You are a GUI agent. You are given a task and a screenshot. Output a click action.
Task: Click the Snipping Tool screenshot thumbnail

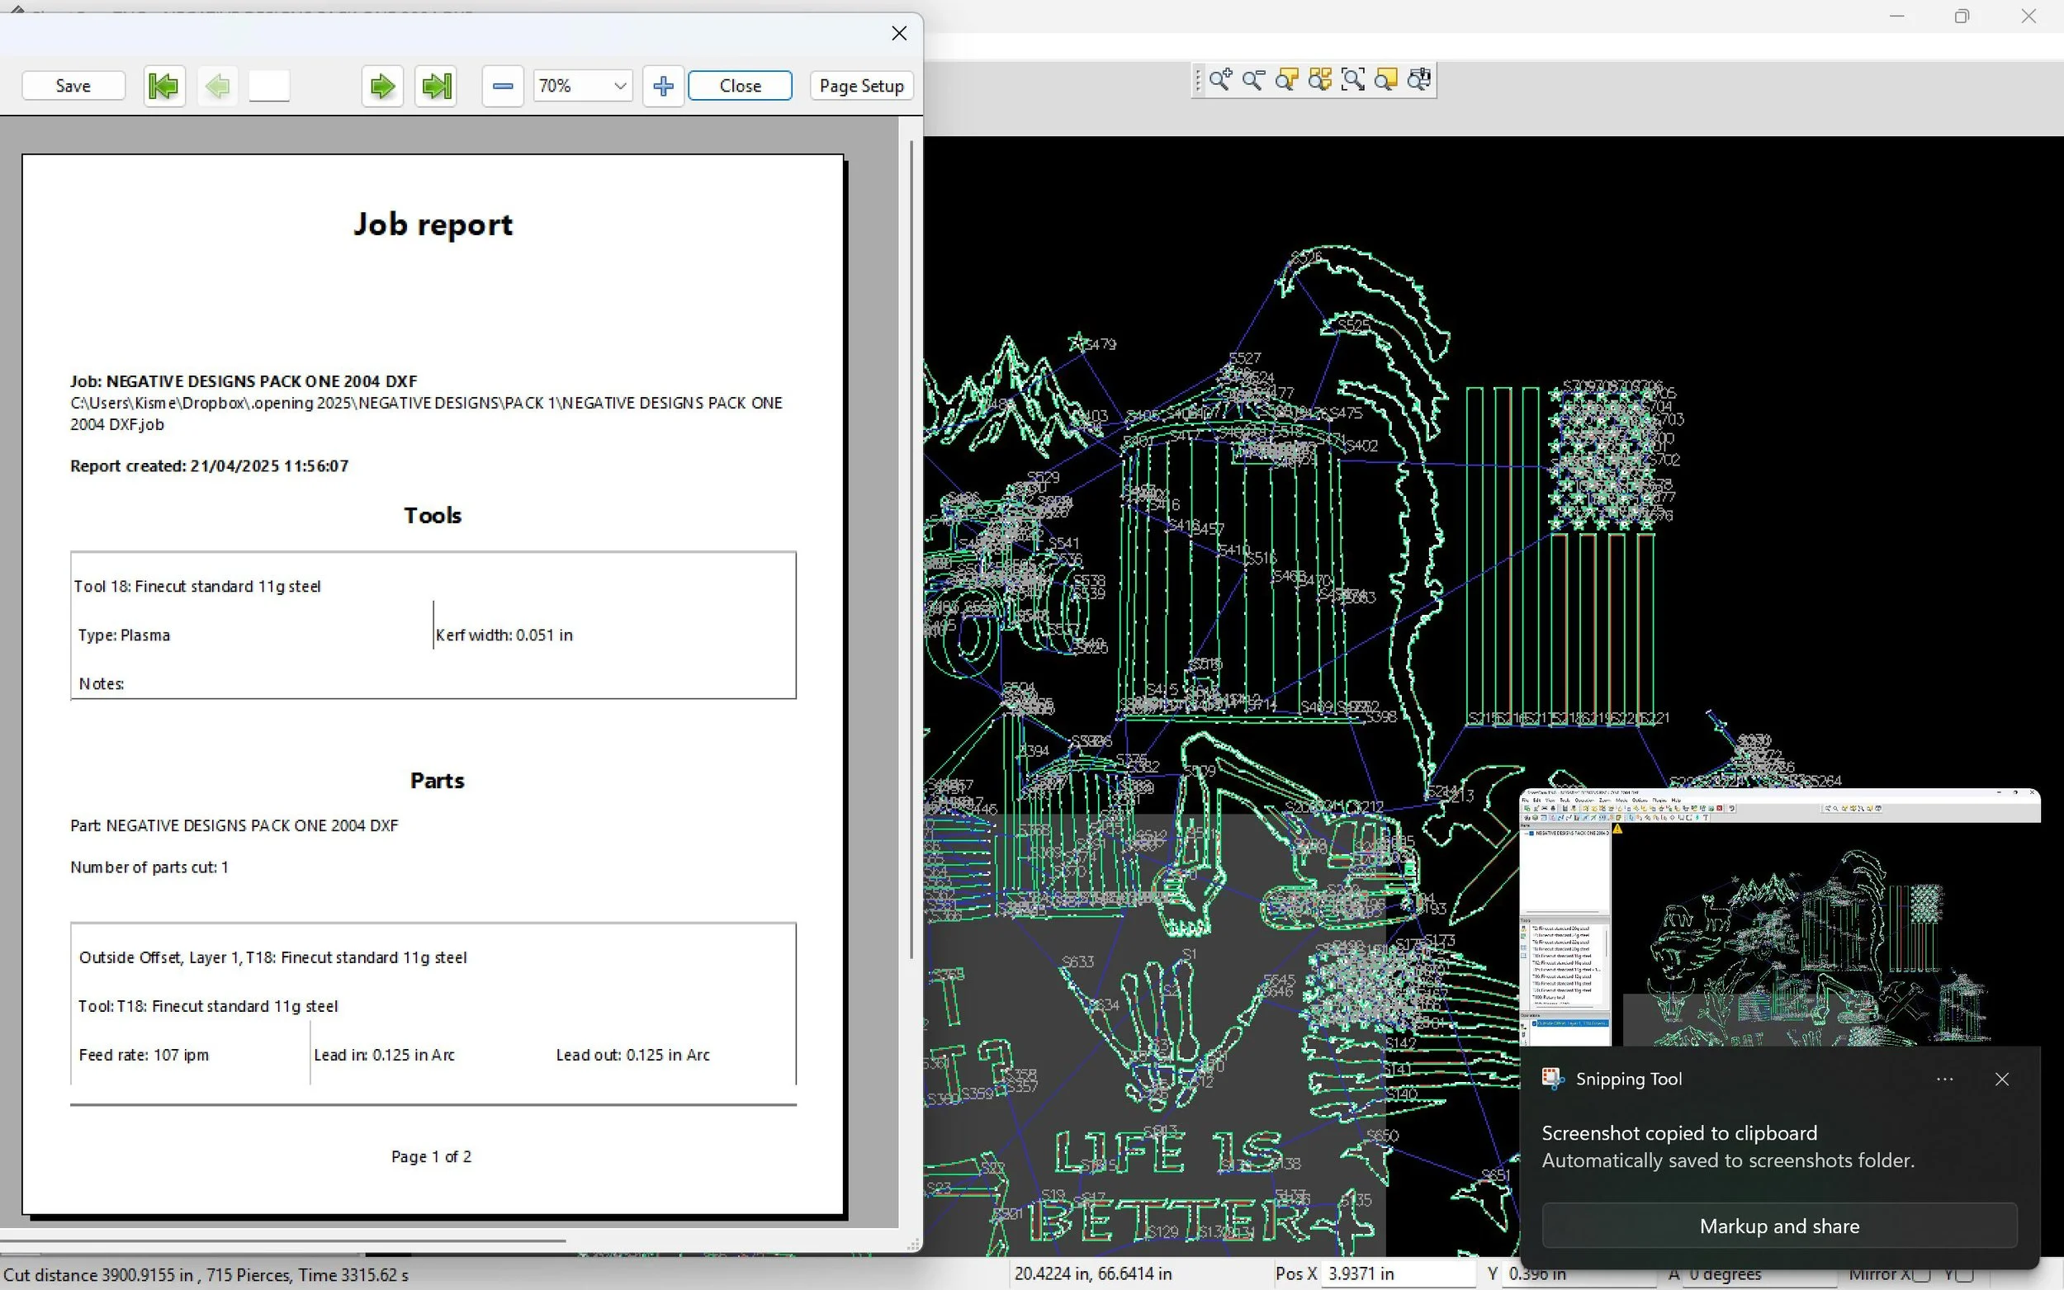tap(1779, 917)
